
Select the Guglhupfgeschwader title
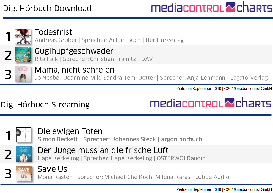74,51
